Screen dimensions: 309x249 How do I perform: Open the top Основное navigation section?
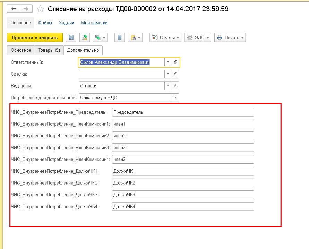[20, 23]
